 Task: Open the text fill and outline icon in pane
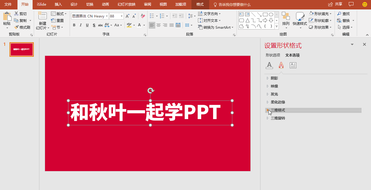coord(269,65)
